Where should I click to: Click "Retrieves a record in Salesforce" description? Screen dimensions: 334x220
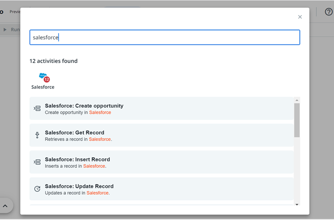78,139
